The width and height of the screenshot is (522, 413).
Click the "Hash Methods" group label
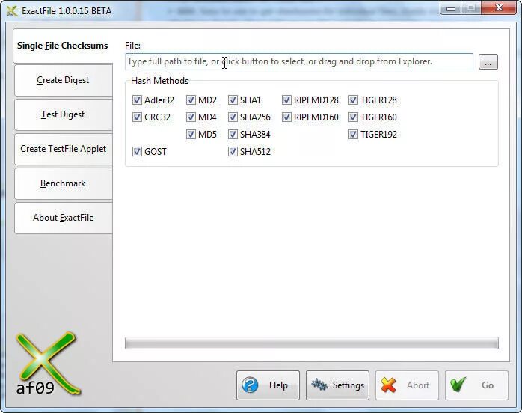(159, 81)
